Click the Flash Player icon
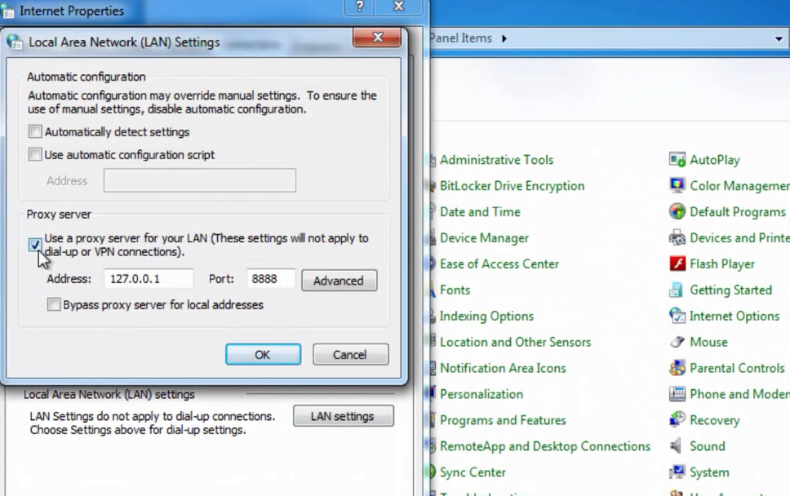Screen dimensions: 790x496 pyautogui.click(x=677, y=264)
